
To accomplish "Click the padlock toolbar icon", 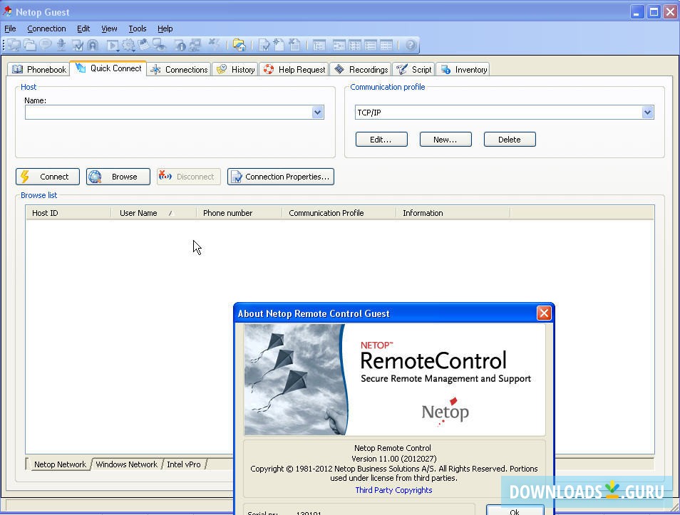I will [93, 45].
